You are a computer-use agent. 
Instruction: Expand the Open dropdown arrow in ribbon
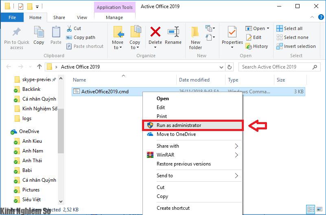pyautogui.click(x=268, y=28)
